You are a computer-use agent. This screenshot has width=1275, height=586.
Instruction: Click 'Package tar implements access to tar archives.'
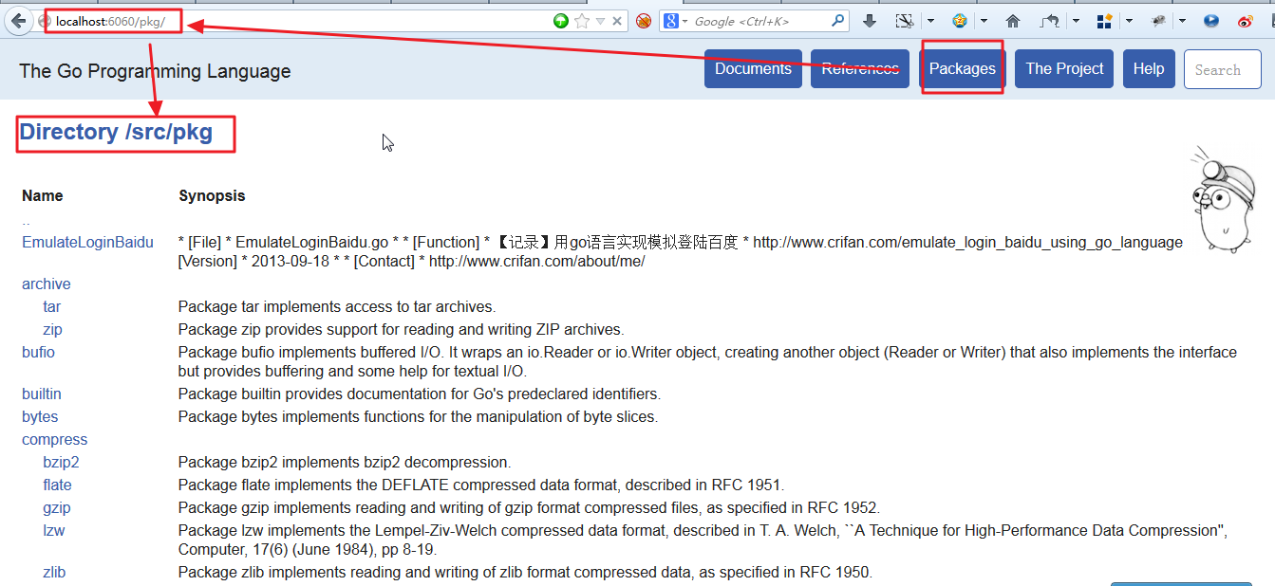[337, 306]
